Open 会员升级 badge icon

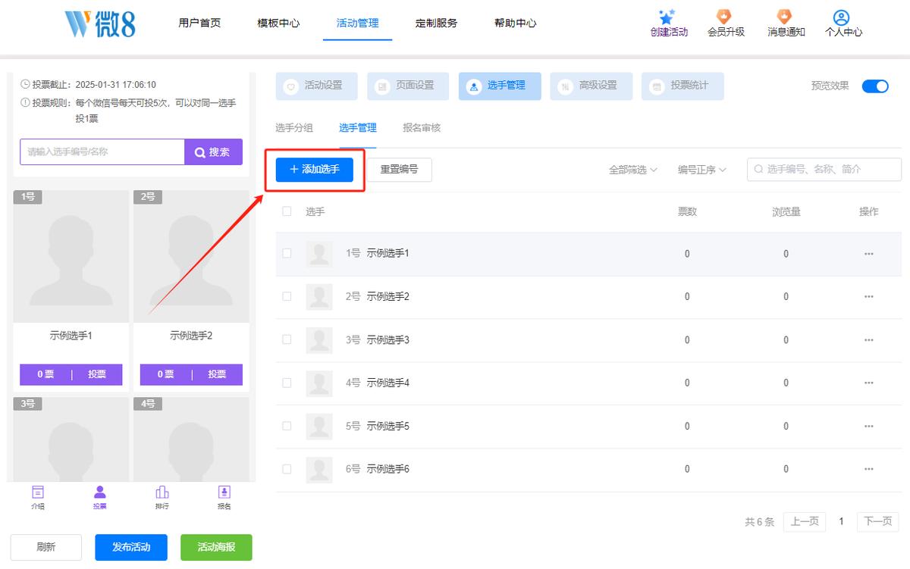[724, 17]
